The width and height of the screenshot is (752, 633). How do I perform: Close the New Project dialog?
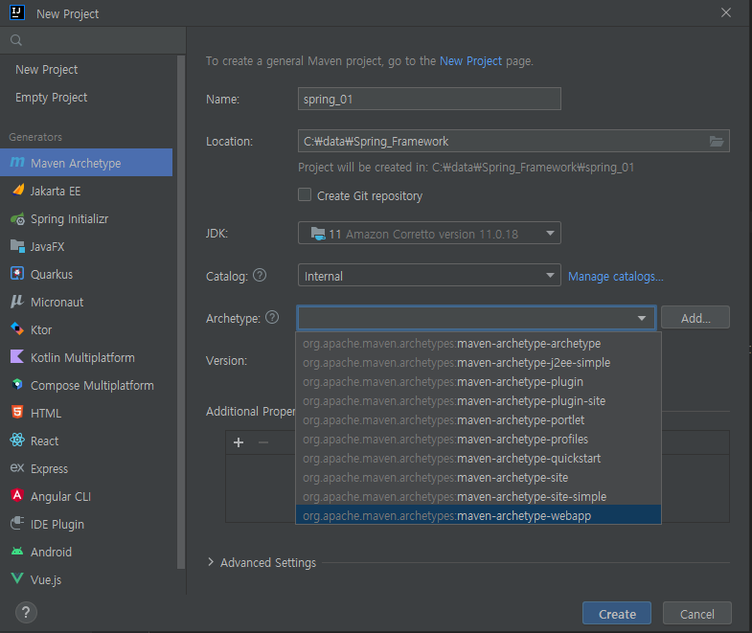pos(726,12)
